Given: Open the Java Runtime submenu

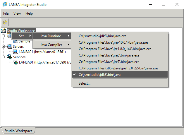Looking at the screenshot, I should (52, 36).
